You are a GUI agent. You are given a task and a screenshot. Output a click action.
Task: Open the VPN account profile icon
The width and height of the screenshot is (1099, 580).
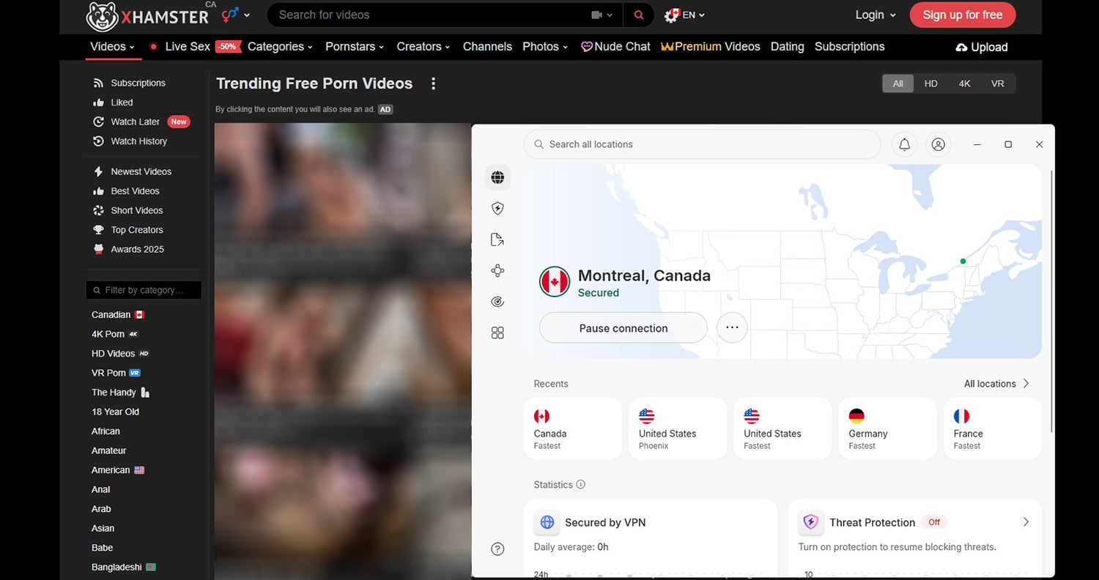938,144
